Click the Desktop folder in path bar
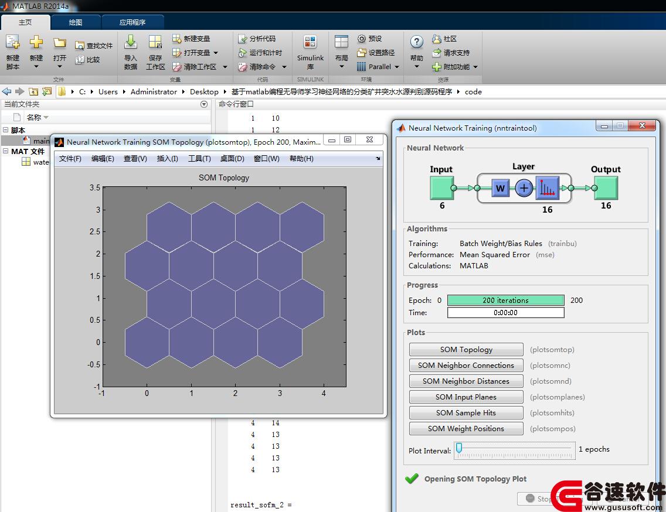Screen dimensions: 666x512 point(204,92)
